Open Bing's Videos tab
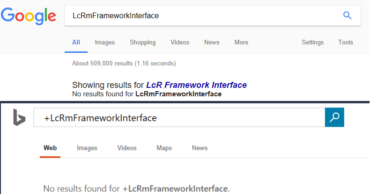 coord(127,148)
